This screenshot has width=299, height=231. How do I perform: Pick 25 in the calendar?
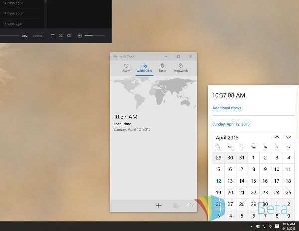coord(288,193)
